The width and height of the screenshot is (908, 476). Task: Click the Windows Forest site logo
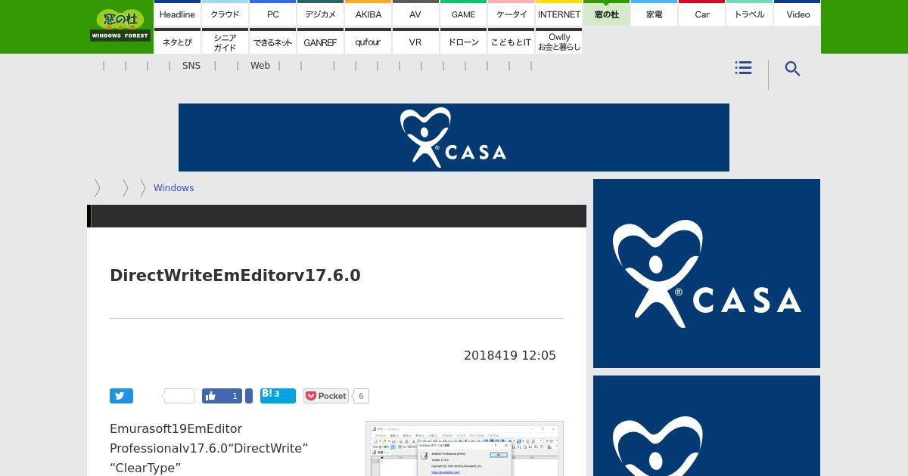click(x=120, y=25)
